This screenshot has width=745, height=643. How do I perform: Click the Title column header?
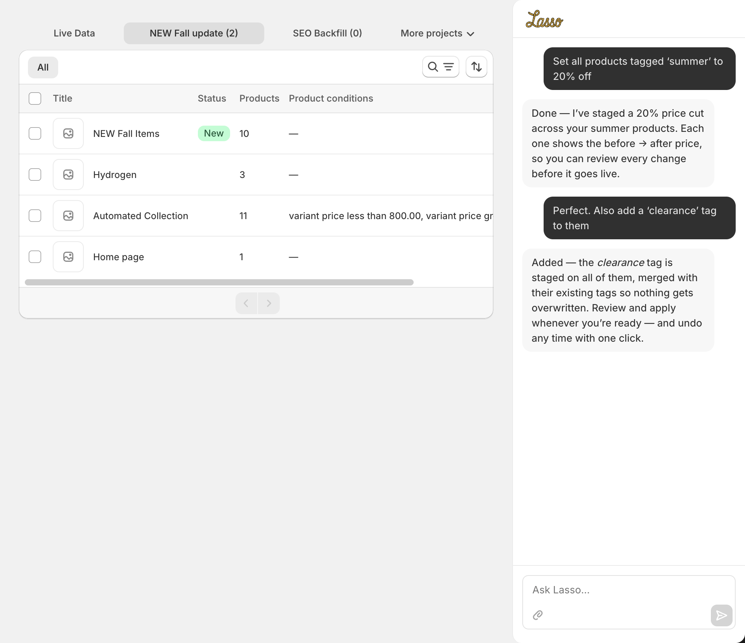click(62, 99)
